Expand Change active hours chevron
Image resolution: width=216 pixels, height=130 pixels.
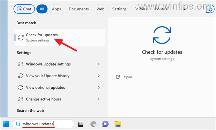(x=99, y=99)
